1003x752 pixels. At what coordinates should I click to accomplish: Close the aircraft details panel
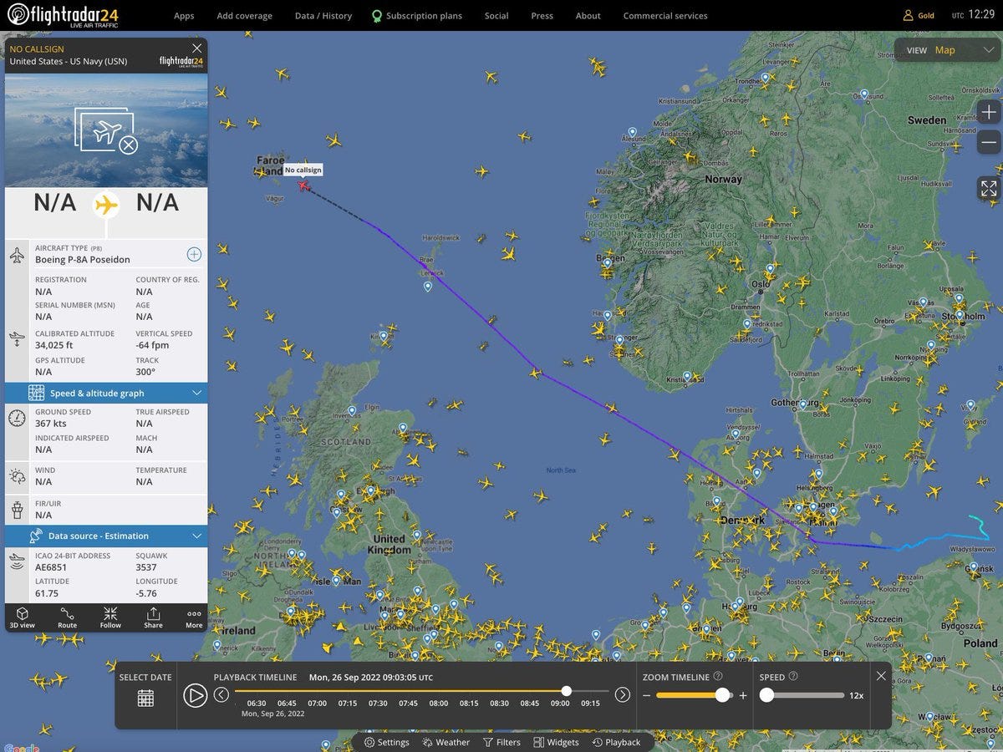197,48
